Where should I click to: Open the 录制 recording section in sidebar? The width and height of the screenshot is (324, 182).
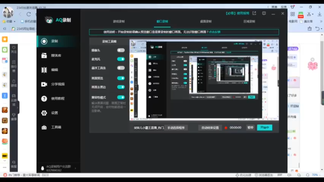[x=58, y=41]
